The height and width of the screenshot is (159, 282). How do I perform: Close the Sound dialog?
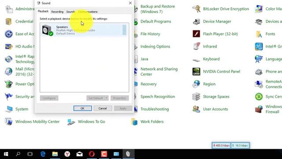[130, 3]
